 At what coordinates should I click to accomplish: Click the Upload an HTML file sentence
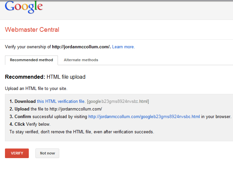36,89
